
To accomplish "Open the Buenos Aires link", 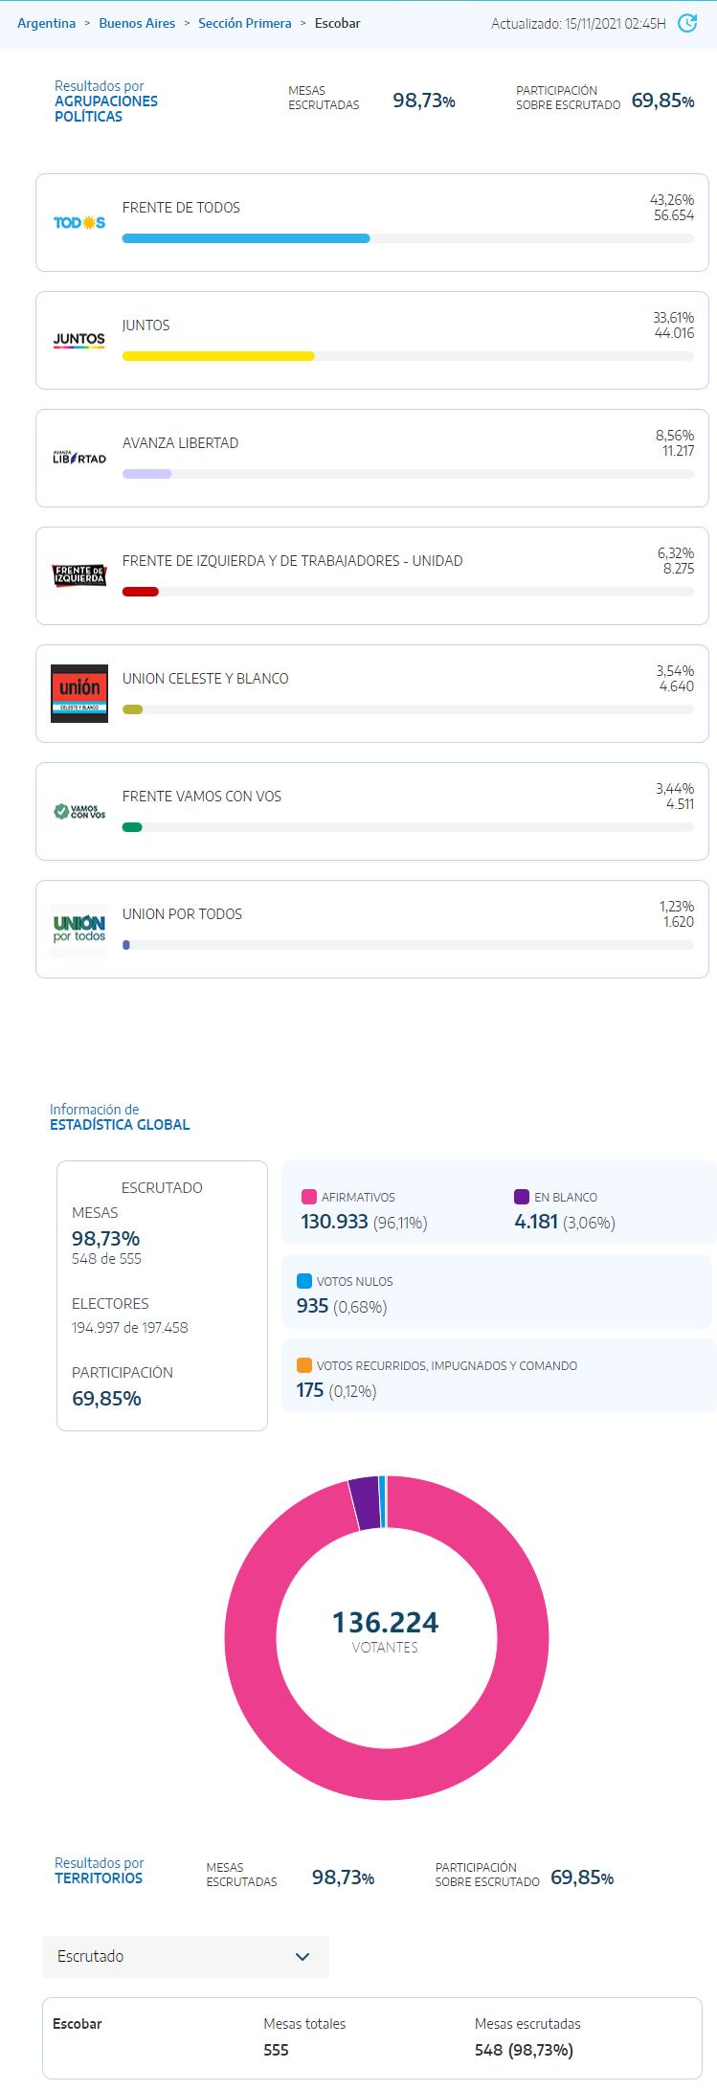I will tap(135, 21).
